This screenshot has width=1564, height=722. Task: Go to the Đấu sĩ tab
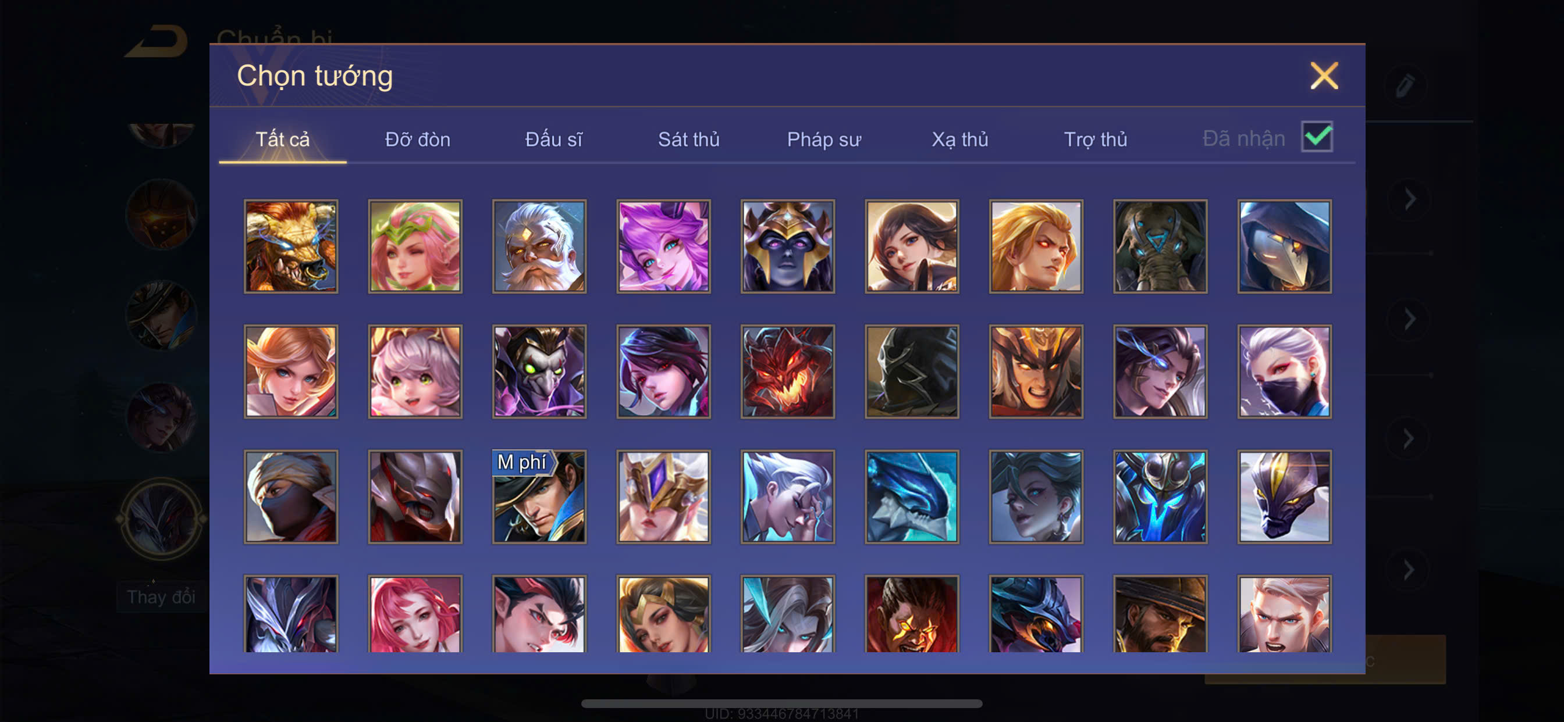pyautogui.click(x=553, y=139)
